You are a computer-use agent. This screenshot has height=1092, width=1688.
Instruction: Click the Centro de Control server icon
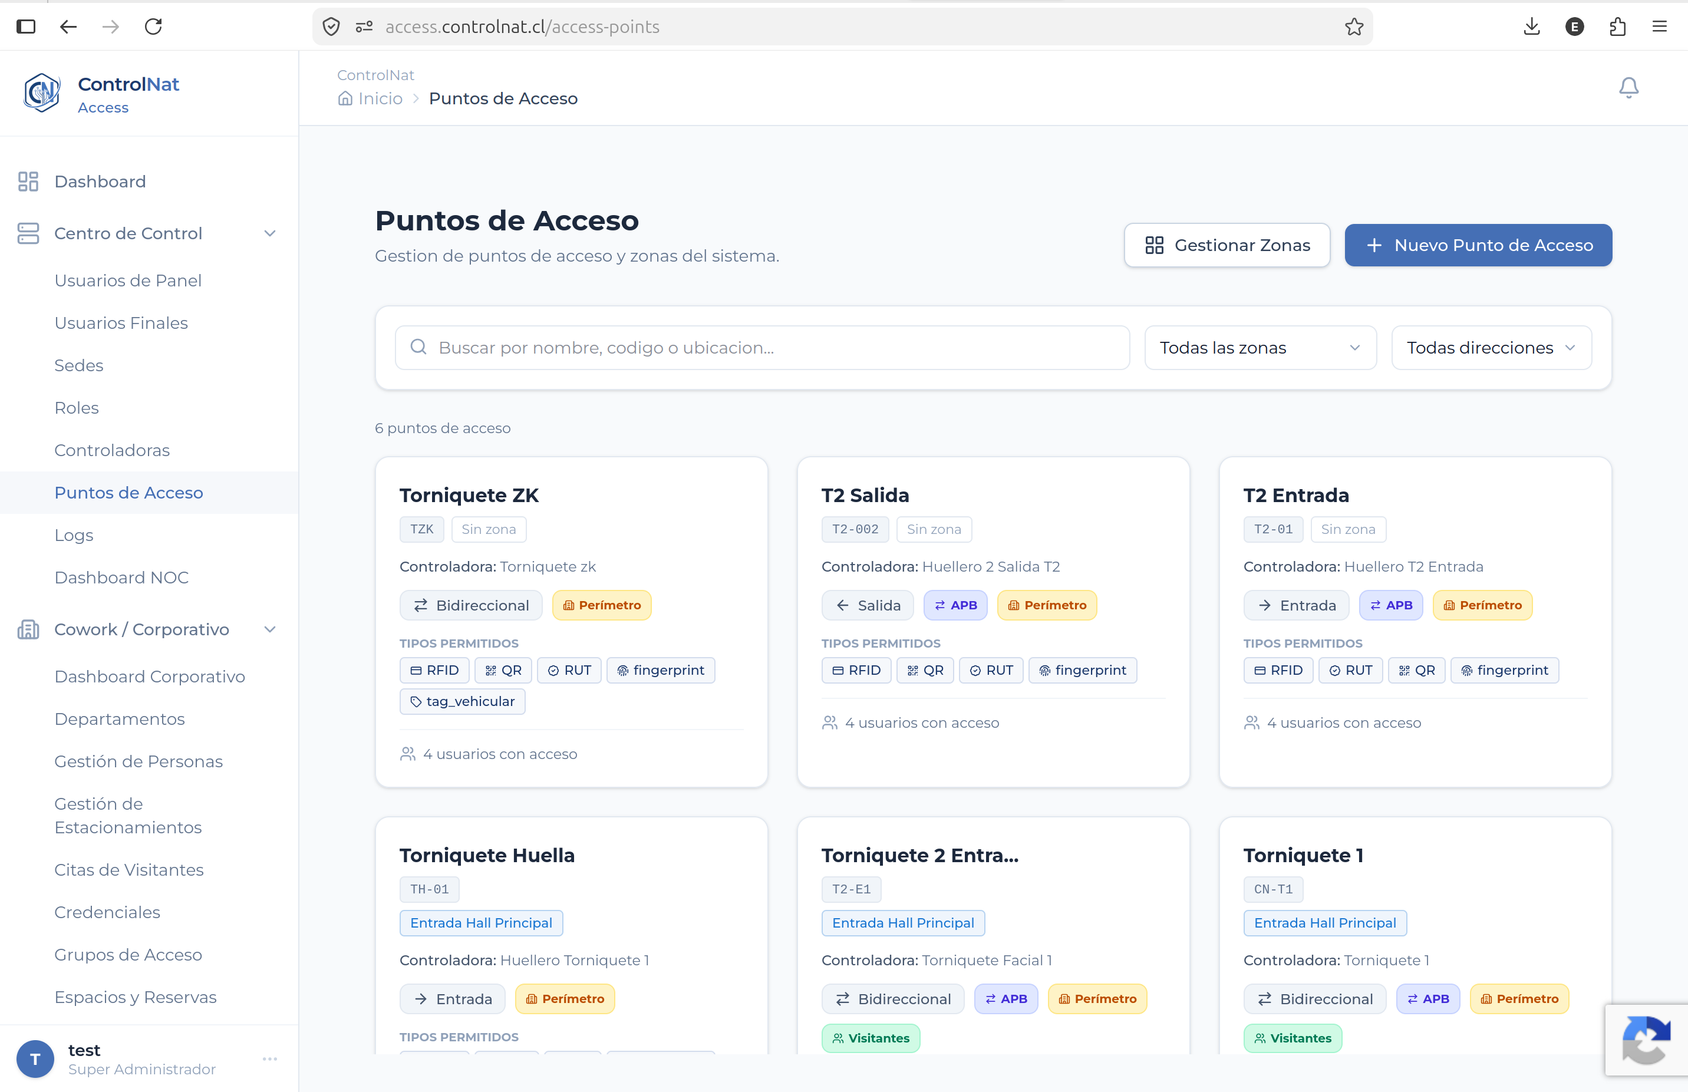pos(28,233)
